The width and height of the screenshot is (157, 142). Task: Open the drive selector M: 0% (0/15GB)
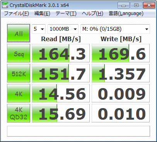pyautogui.click(x=115, y=29)
